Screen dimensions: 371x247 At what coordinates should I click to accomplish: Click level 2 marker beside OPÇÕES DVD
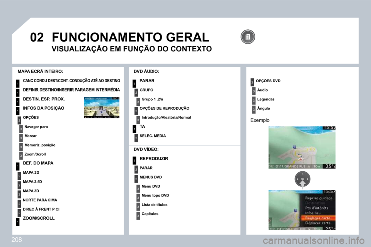(x=252, y=82)
